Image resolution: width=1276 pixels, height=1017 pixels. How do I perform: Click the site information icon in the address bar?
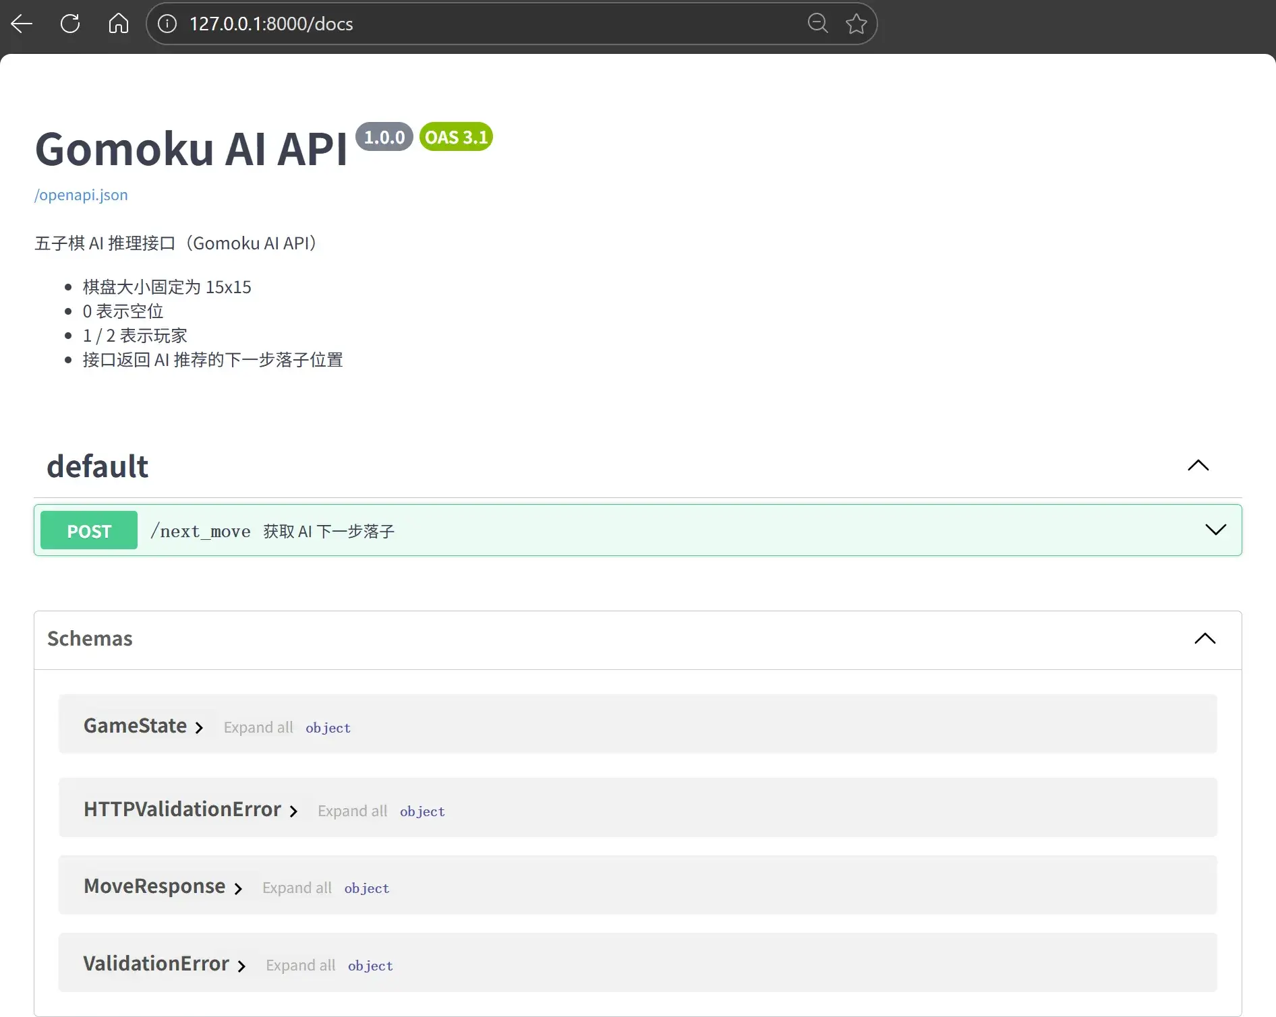166,24
